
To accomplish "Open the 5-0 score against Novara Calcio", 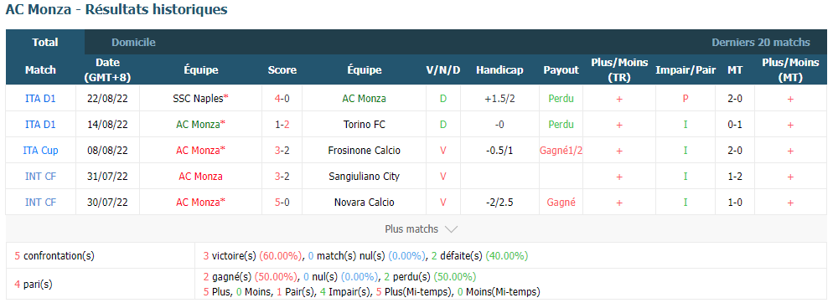I will pyautogui.click(x=282, y=203).
